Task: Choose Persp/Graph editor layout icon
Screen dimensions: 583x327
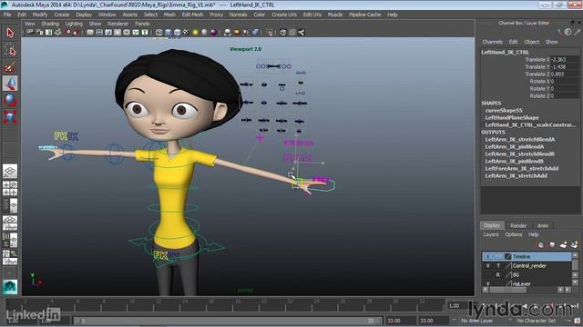Action: tap(10, 223)
